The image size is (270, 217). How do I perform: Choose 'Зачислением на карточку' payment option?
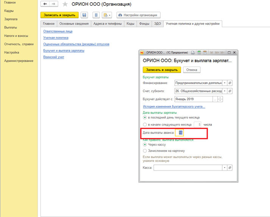[145, 150]
